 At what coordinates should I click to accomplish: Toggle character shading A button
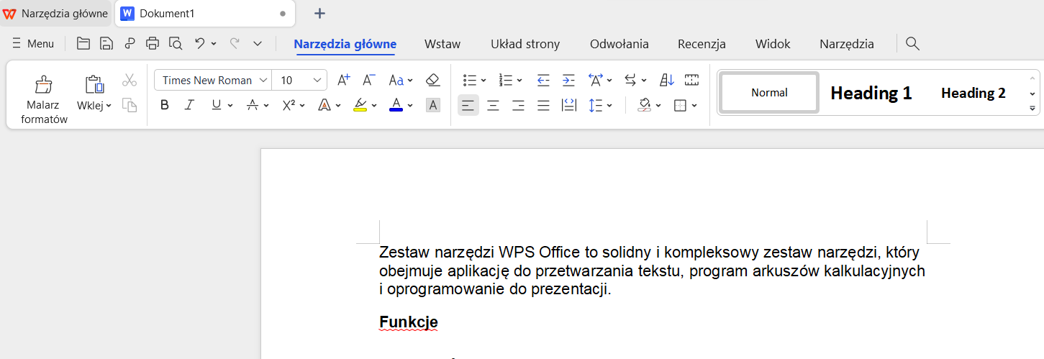click(x=432, y=105)
